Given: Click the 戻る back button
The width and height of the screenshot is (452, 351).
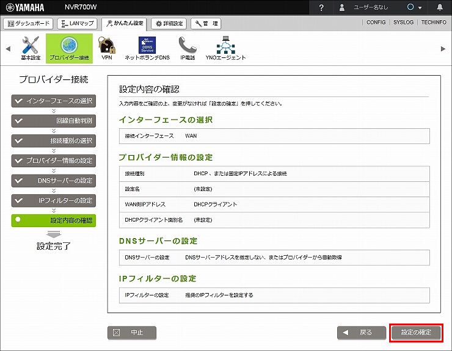Looking at the screenshot, I should tap(362, 333).
